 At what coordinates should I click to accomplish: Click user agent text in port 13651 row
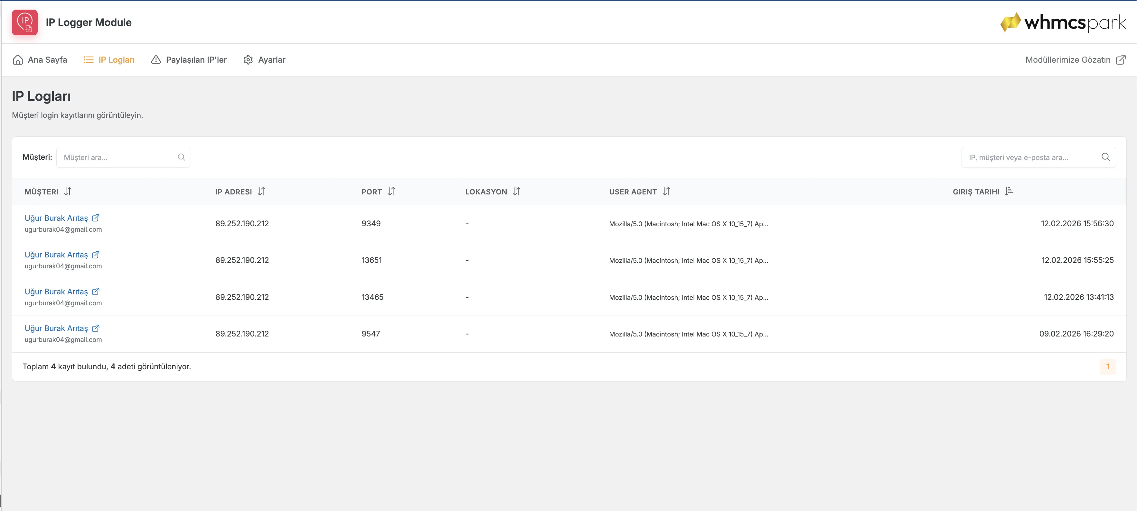click(x=689, y=261)
